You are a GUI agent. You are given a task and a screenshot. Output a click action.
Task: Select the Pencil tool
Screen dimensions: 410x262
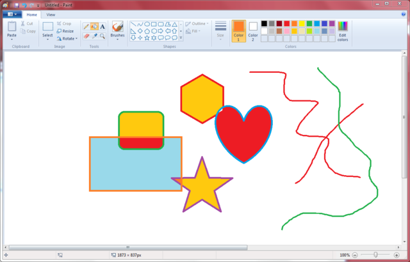coord(86,27)
